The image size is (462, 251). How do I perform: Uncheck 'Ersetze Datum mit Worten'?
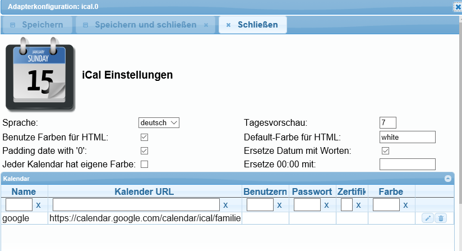tap(385, 150)
